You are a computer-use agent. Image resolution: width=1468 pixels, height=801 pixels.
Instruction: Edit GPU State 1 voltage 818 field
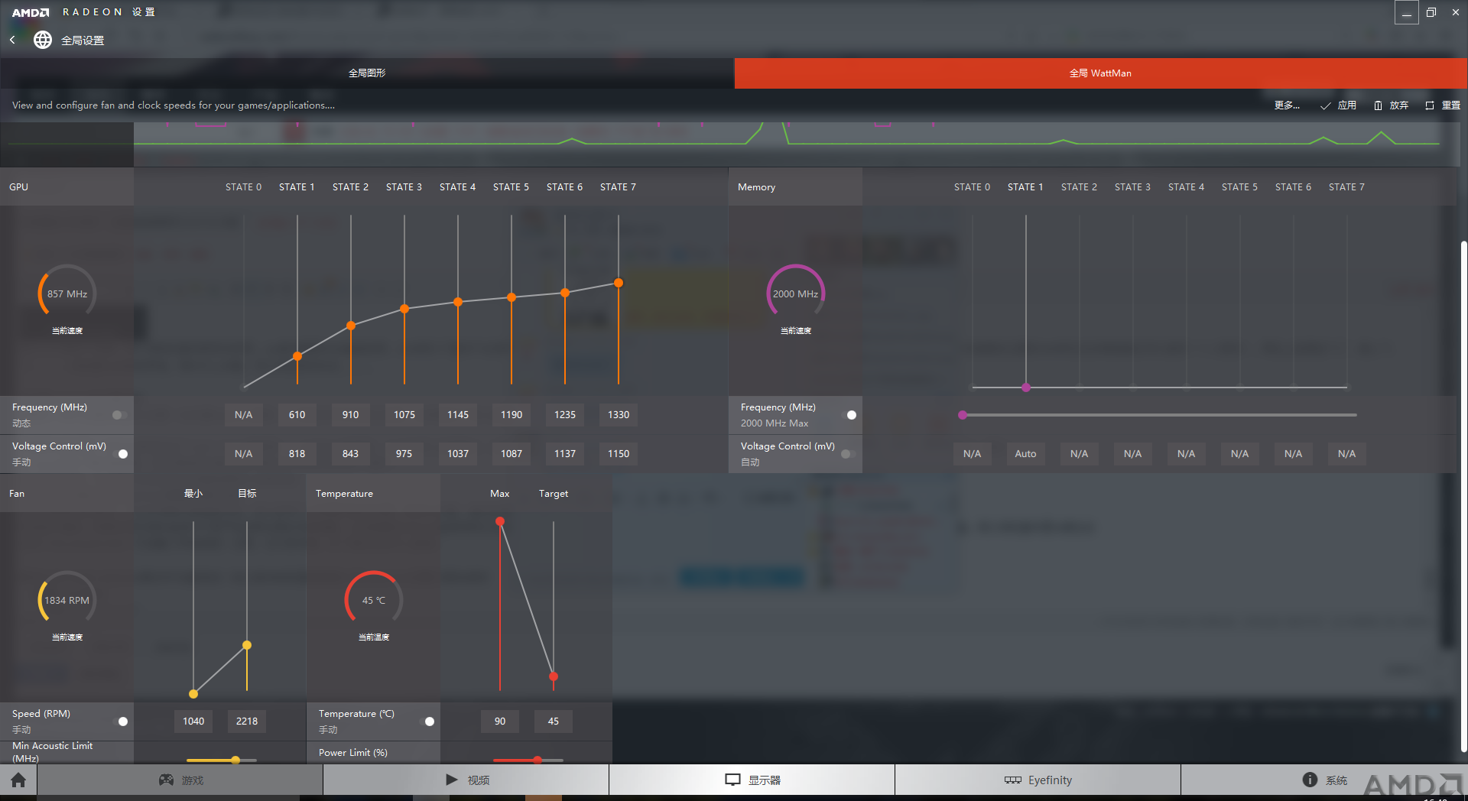(297, 454)
